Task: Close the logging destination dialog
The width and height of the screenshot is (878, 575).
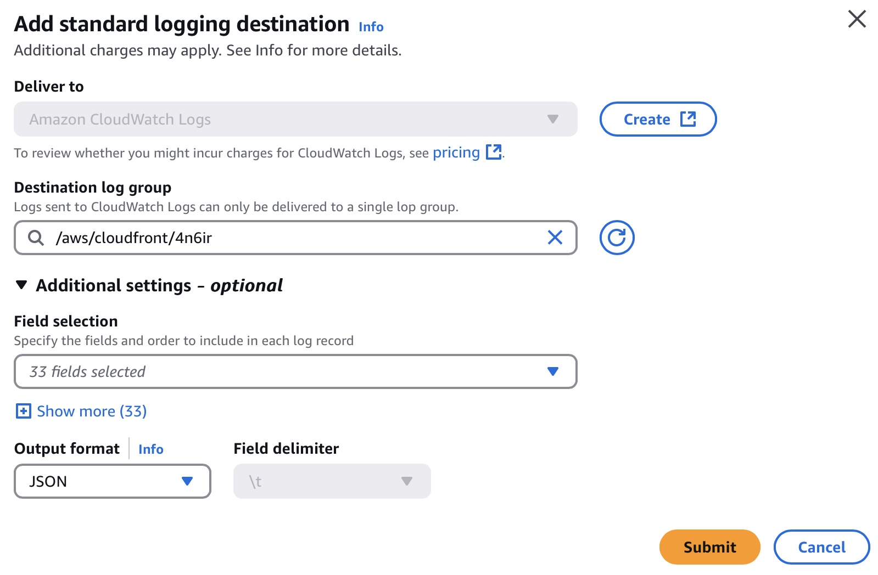Action: pyautogui.click(x=857, y=19)
